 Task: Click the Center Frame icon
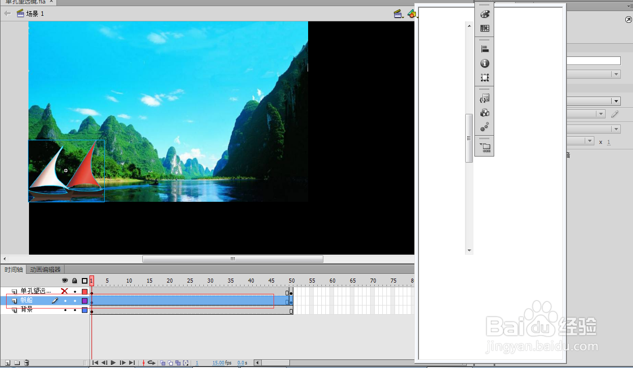coord(143,363)
